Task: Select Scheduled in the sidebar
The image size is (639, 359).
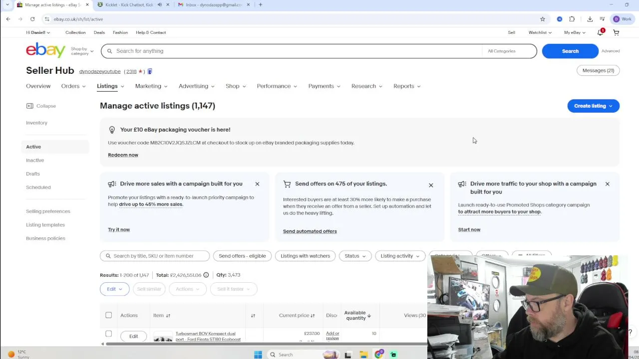Action: 38,187
